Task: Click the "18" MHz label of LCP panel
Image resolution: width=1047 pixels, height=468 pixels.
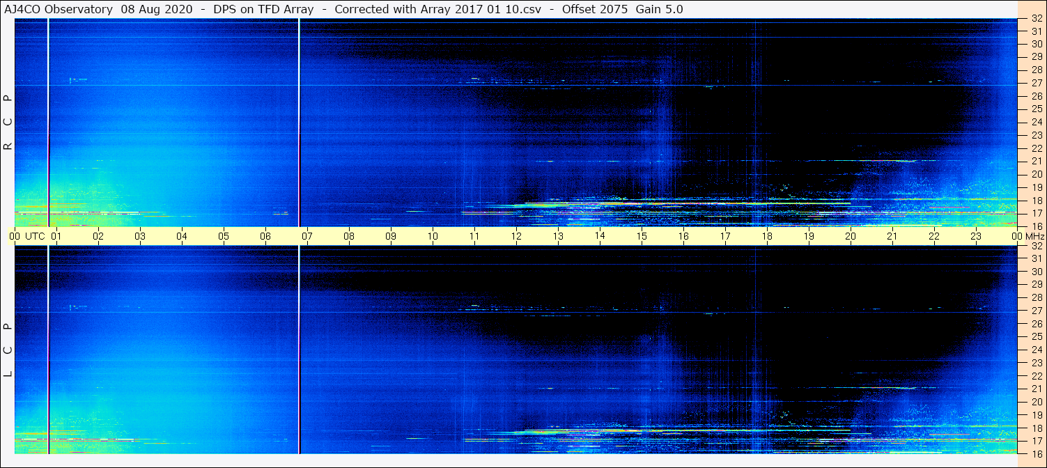Action: coord(1037,428)
